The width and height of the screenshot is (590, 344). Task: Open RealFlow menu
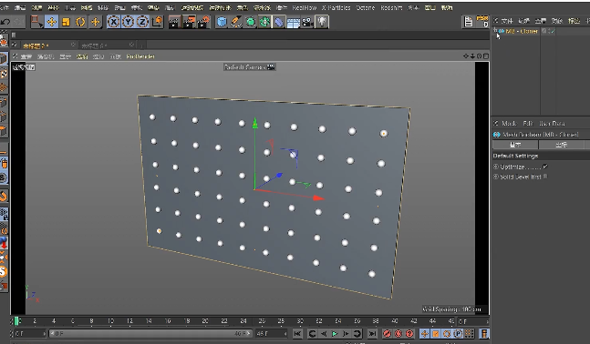(305, 7)
